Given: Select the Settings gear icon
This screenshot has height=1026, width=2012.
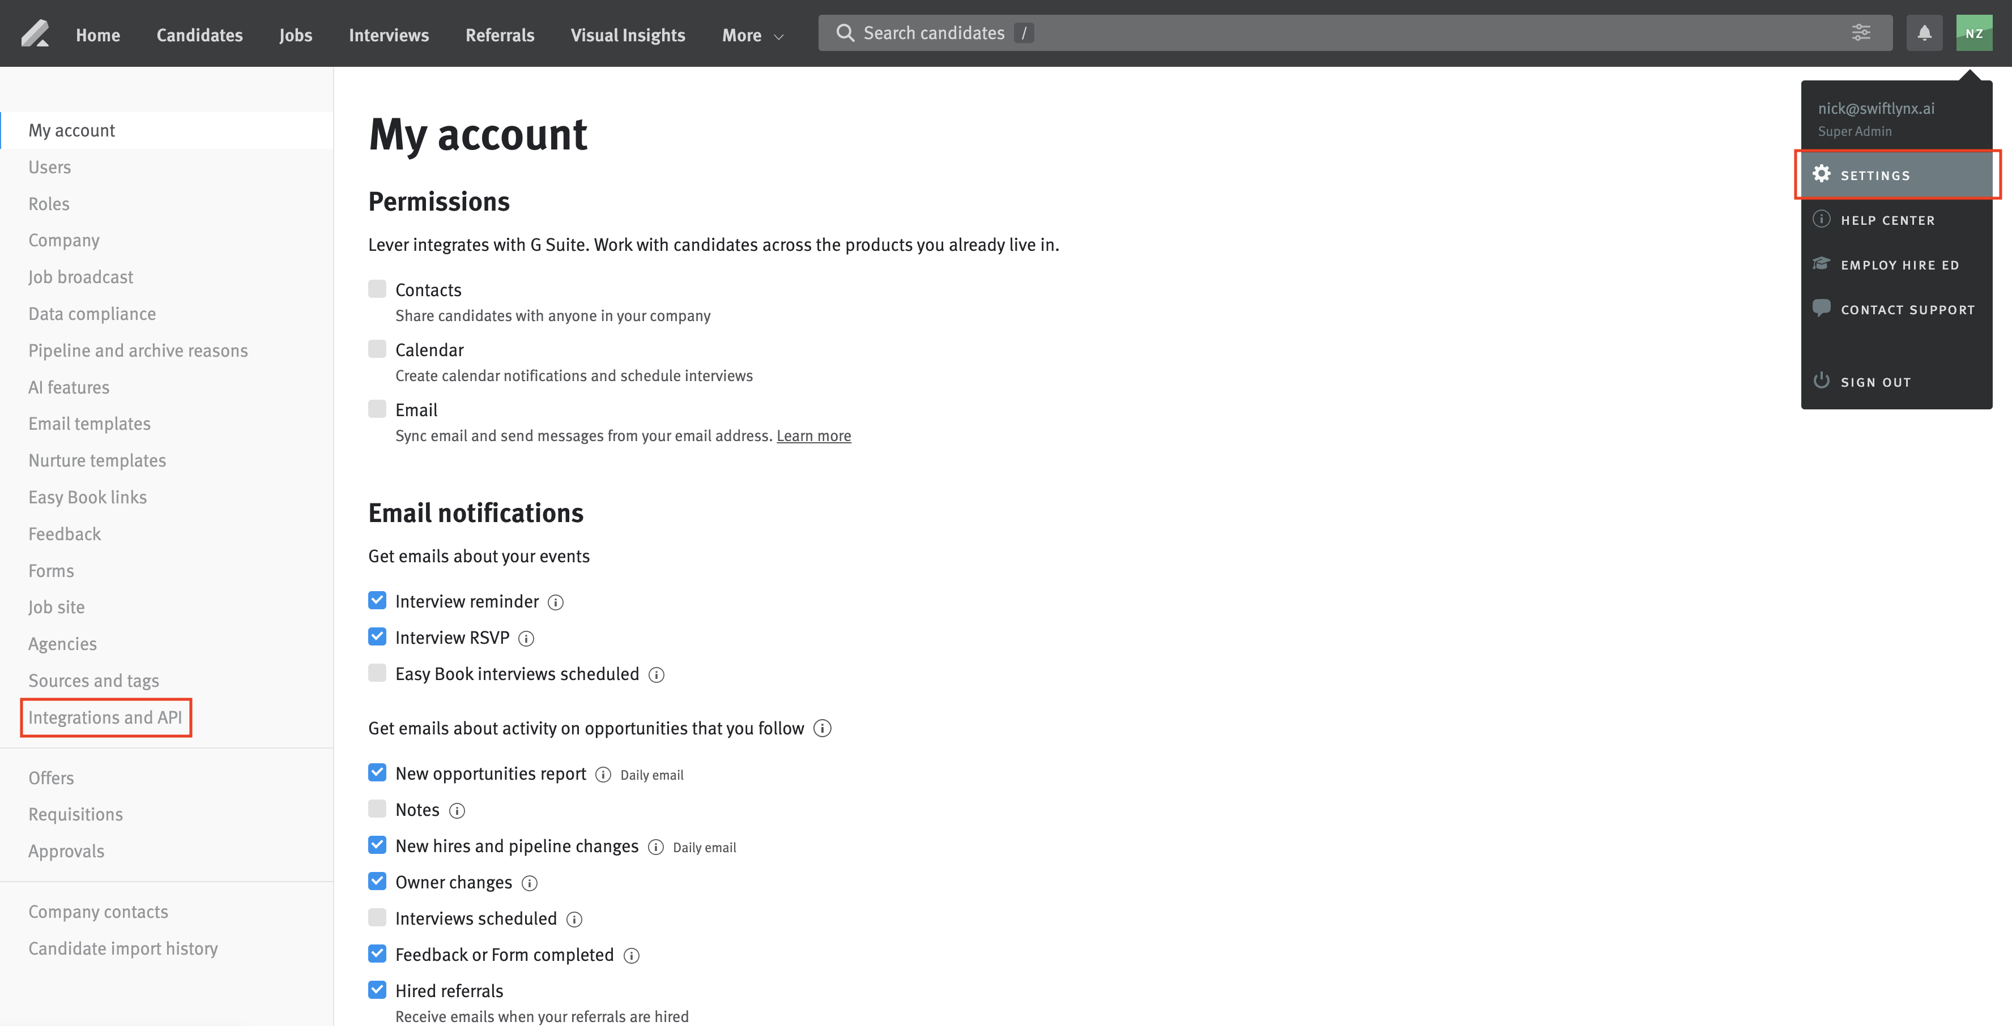Looking at the screenshot, I should coord(1823,174).
